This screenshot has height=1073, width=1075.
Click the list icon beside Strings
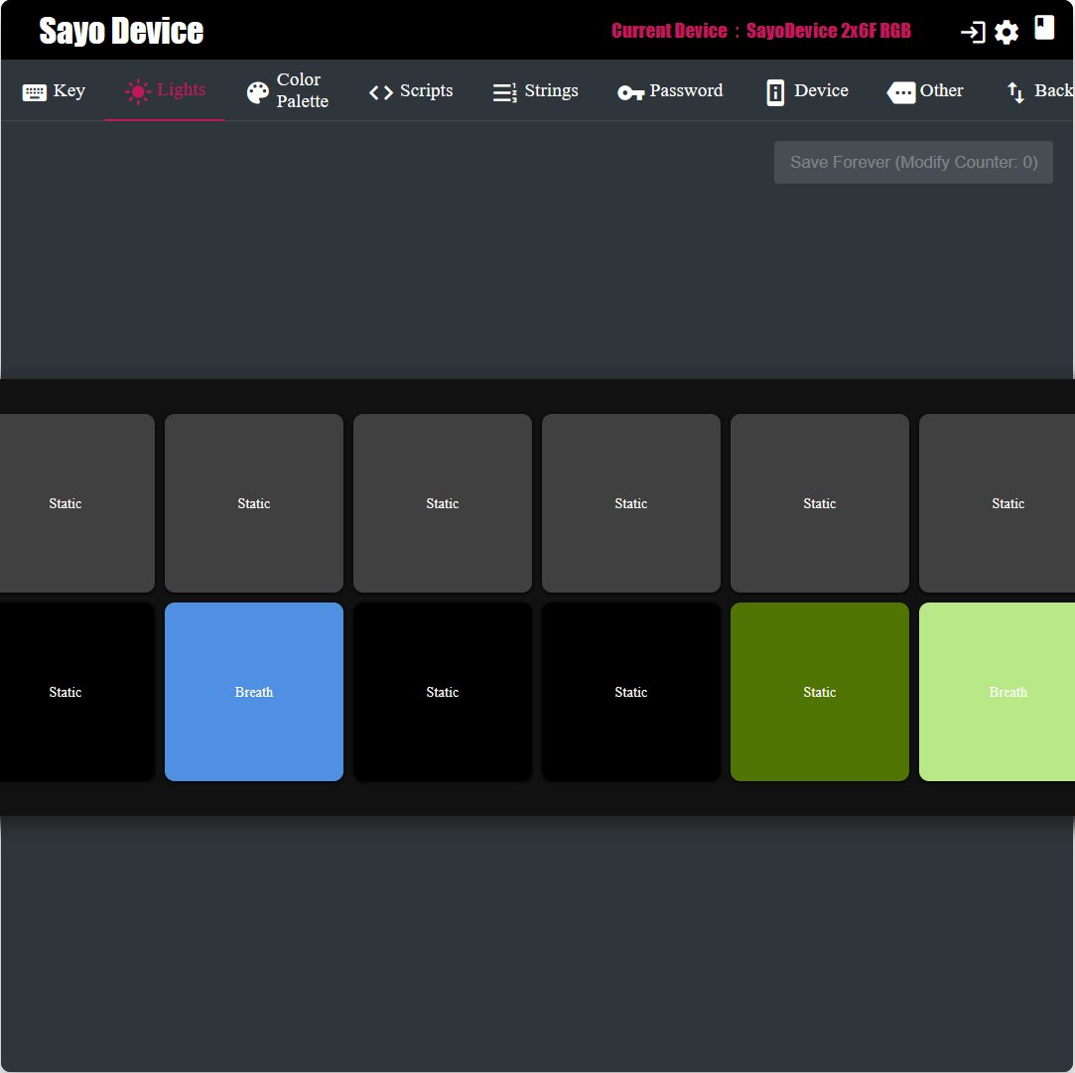[x=505, y=92]
